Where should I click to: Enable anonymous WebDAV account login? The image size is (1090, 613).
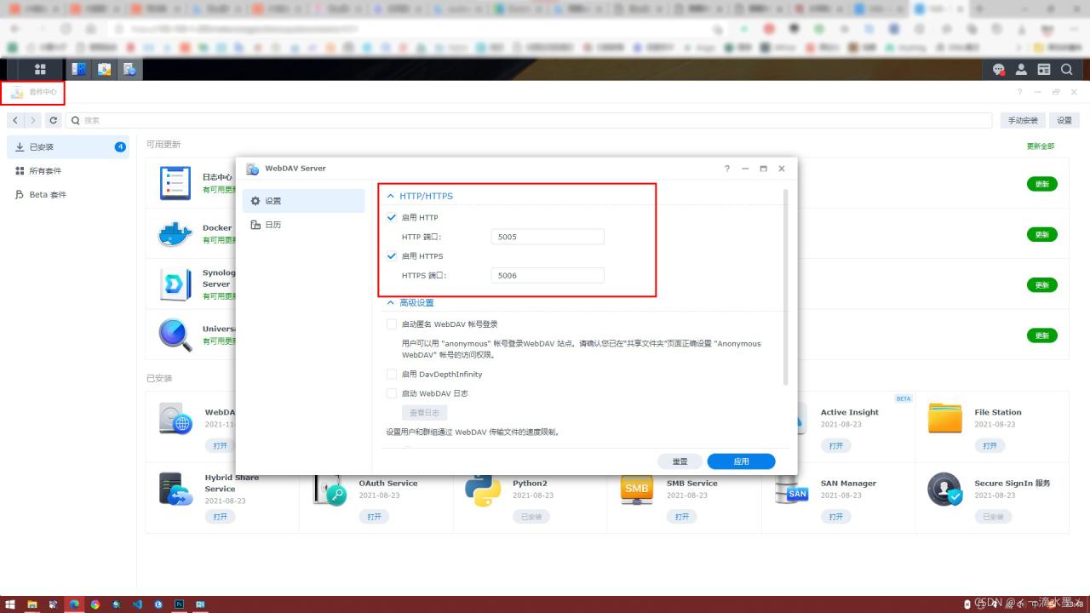[392, 324]
